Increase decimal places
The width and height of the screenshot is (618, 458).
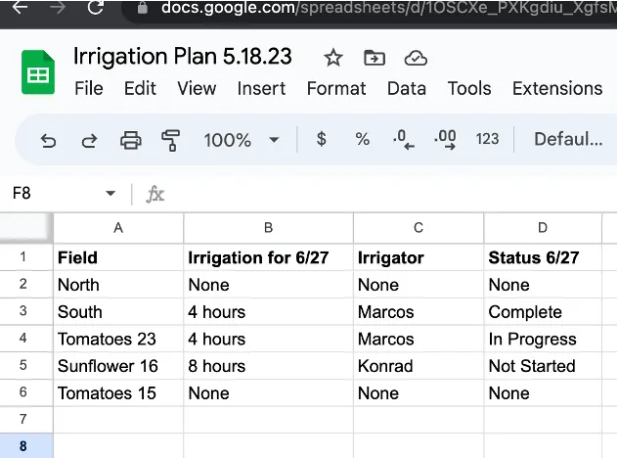pos(444,139)
